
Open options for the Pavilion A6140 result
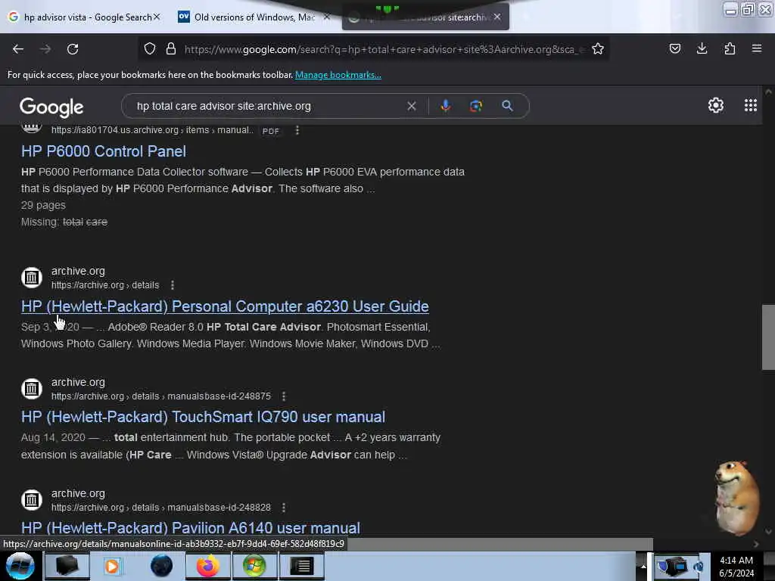(284, 508)
